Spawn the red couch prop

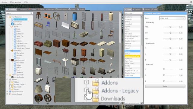pyautogui.click(x=38, y=44)
